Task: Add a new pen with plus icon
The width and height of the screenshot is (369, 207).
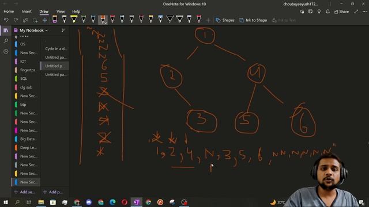Action: [208, 20]
